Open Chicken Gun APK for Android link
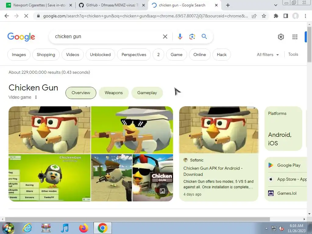The image size is (312, 234). (x=213, y=171)
